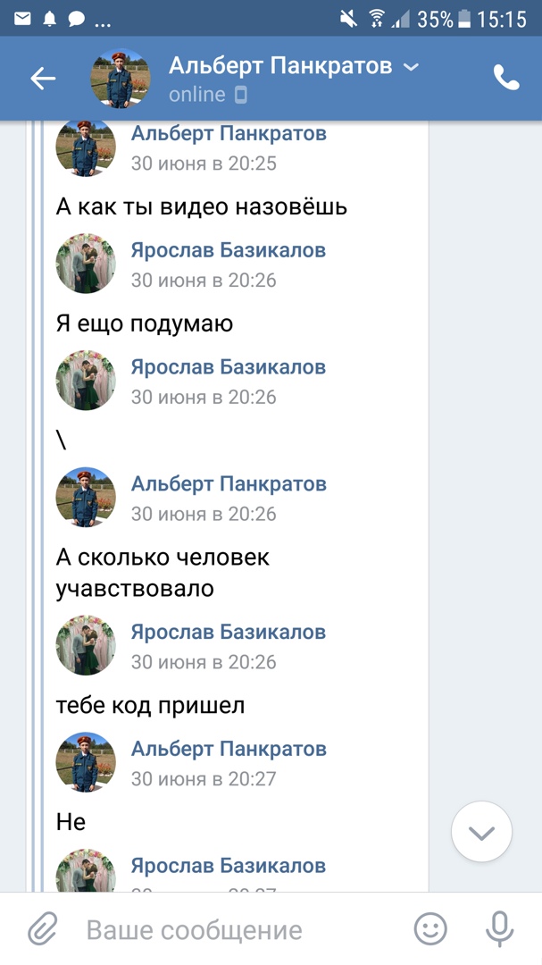Start a voice call with the phone icon
This screenshot has height=965, width=542.
pyautogui.click(x=506, y=79)
